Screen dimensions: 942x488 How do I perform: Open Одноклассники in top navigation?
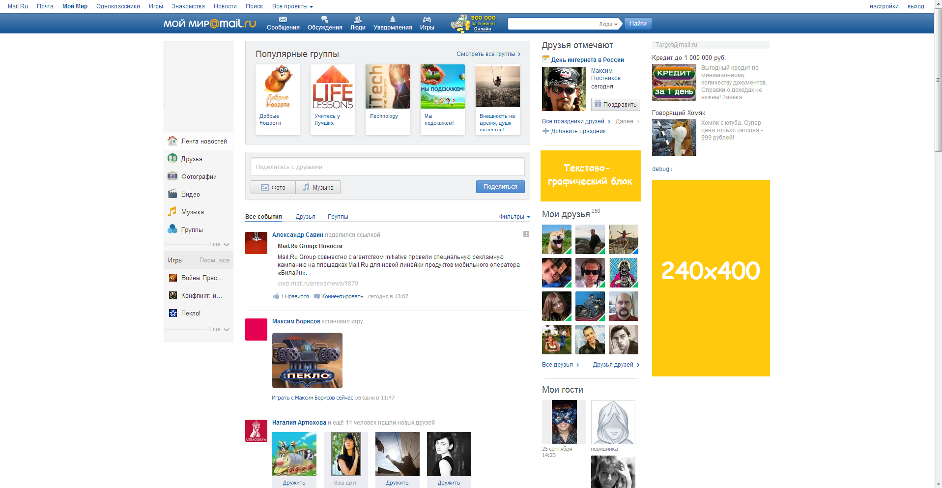click(x=118, y=6)
